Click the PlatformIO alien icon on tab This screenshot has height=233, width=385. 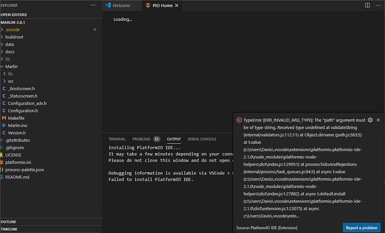[x=148, y=5]
